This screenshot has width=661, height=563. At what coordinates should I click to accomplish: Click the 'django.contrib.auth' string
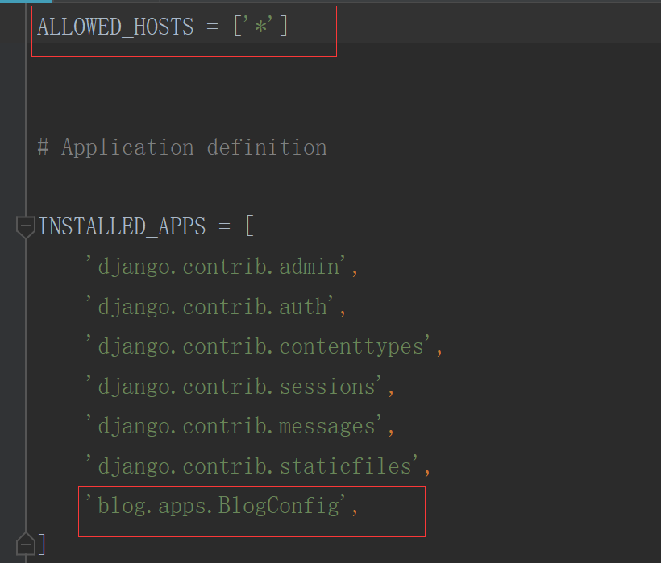click(x=210, y=307)
